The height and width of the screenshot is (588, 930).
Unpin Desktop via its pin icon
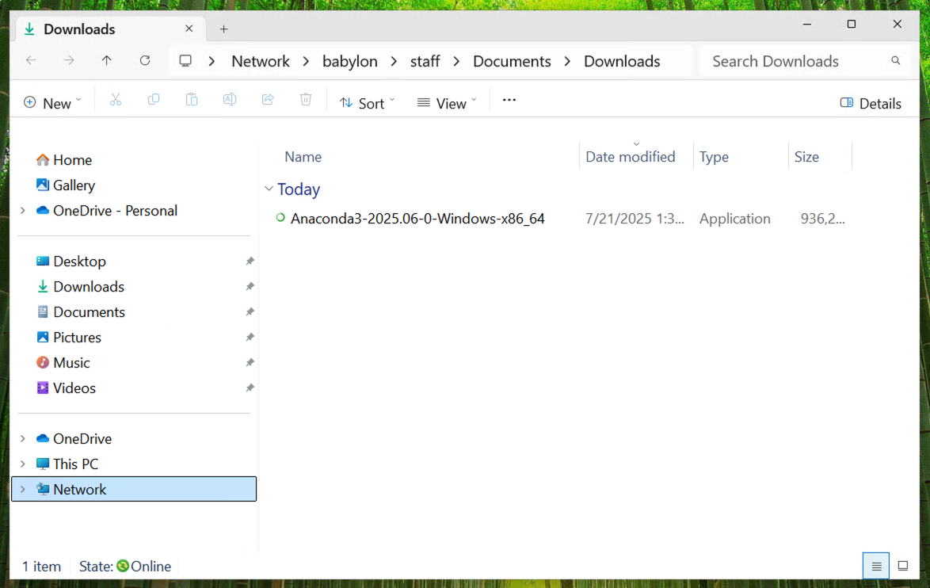250,261
